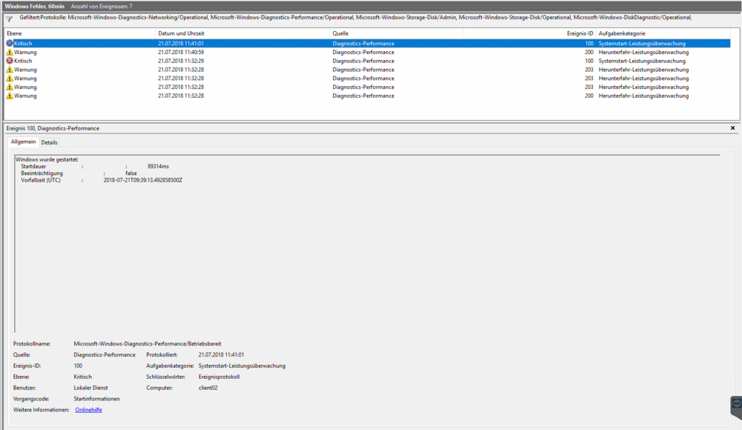
Task: Open the Onlinehilfe link
Action: [88, 410]
